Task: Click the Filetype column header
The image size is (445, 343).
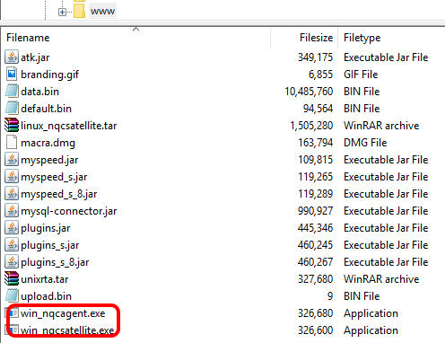Action: (x=362, y=38)
